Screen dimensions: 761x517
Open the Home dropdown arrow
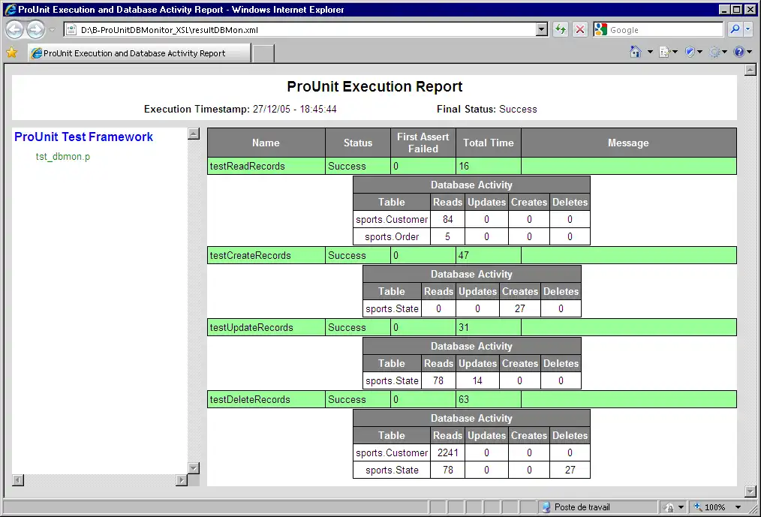pos(650,52)
